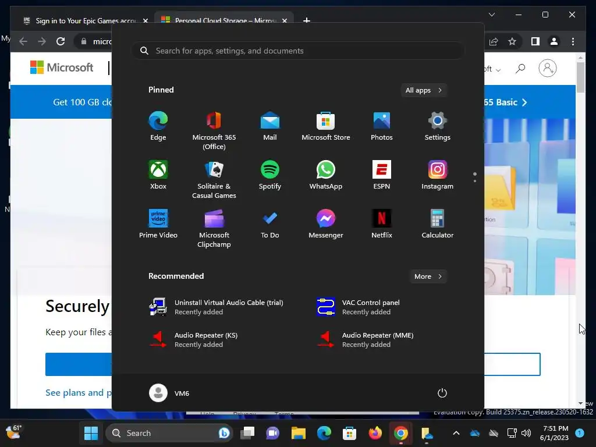Launch the Photos app
The image size is (596, 447).
point(382,126)
